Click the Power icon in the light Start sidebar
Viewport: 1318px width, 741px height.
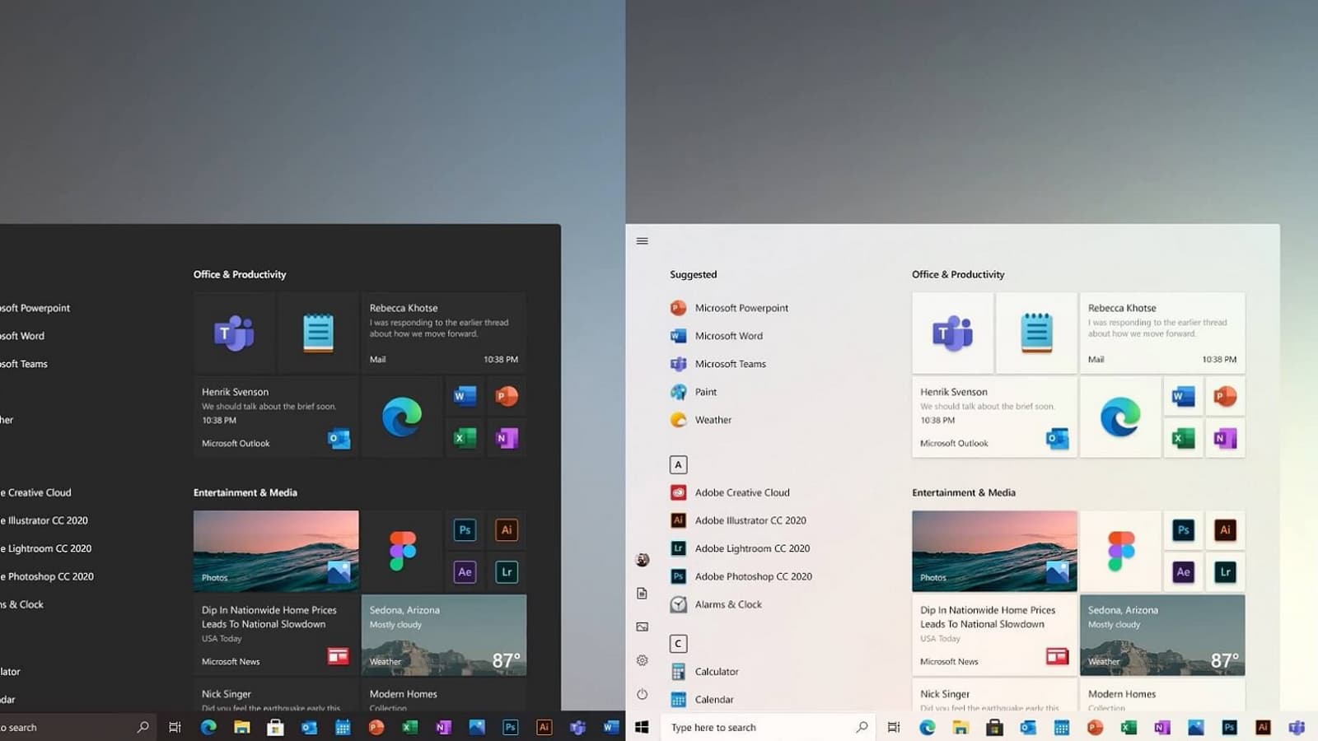pyautogui.click(x=643, y=694)
